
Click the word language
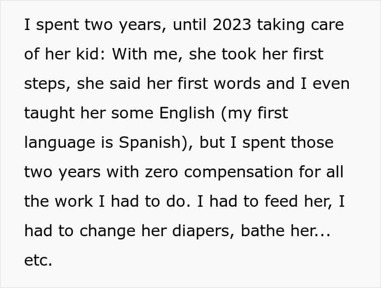tap(59, 143)
